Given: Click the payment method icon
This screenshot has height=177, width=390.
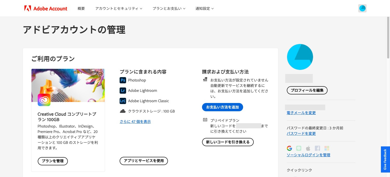Looking at the screenshot, I should 205,79.
